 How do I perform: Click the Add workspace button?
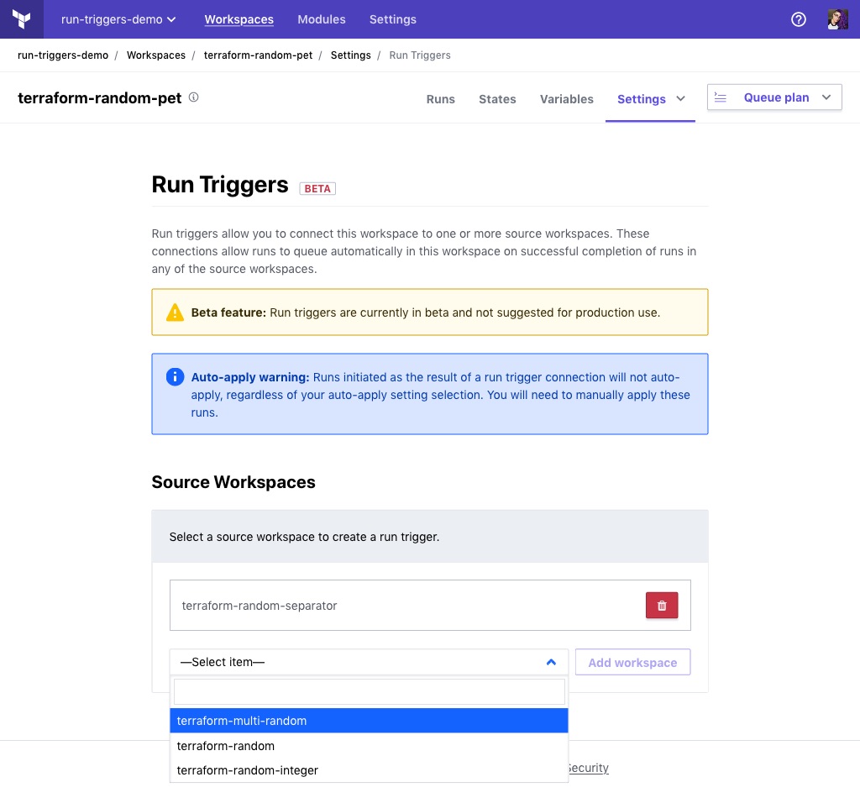click(632, 662)
